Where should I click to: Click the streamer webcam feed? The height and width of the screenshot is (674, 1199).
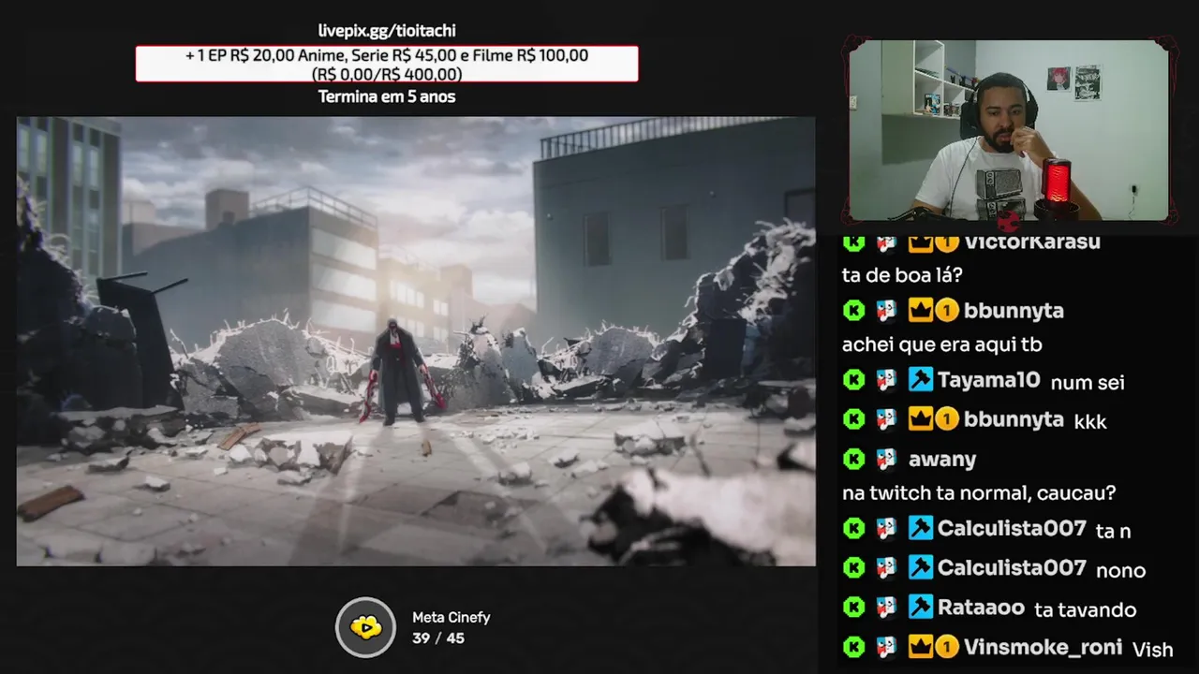pos(1008,131)
